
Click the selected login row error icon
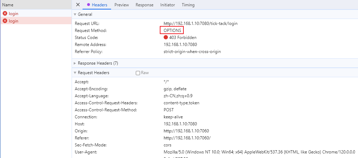point(5,21)
